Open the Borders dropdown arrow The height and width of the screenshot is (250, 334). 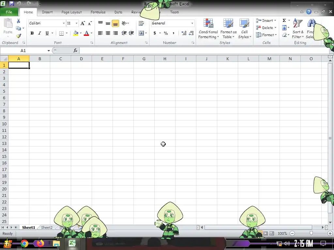pyautogui.click(x=67, y=33)
